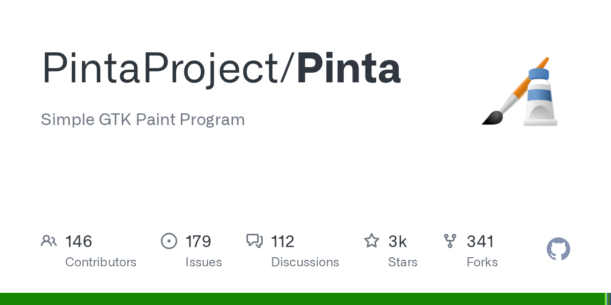Viewport: 611px width, 305px height.
Task: Click the 179 issues count
Action: coord(198,241)
